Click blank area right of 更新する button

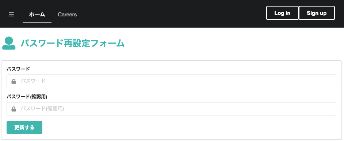pos(189,128)
